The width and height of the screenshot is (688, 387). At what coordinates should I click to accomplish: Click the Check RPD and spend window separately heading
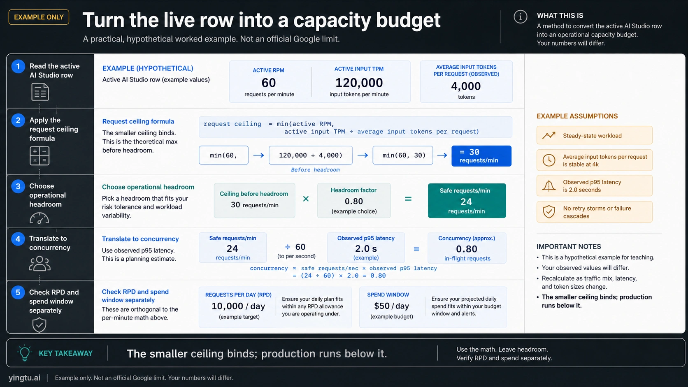135,296
